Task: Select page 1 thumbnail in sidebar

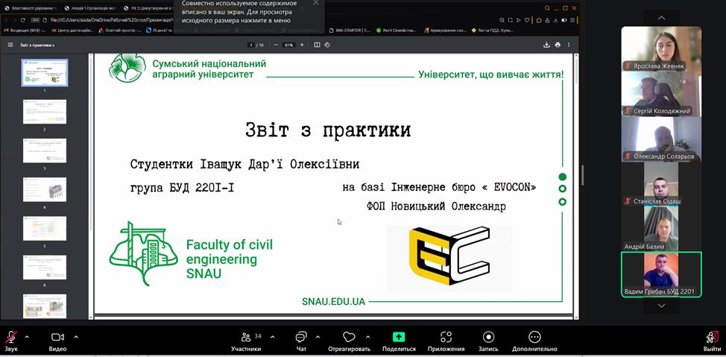Action: click(x=45, y=73)
